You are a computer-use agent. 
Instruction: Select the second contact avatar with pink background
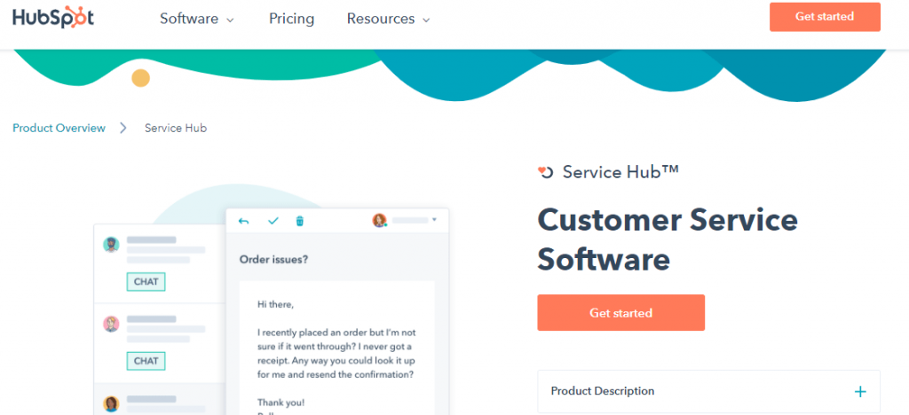[x=111, y=324]
